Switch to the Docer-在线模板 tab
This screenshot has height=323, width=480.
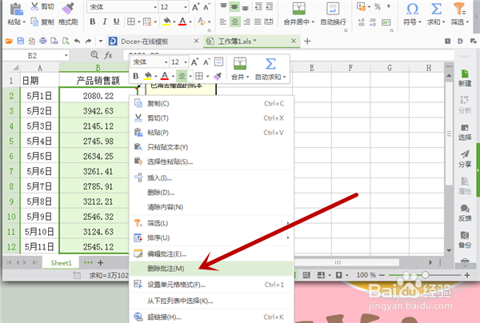pos(144,42)
